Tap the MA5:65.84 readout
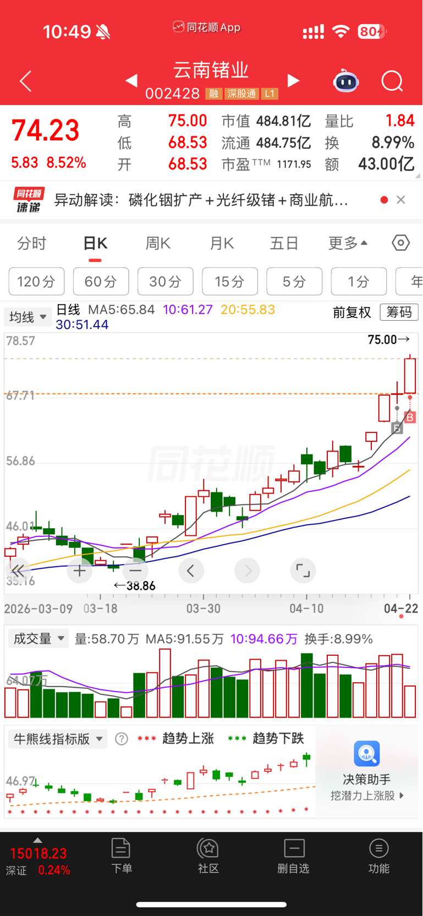Viewport: 423px width, 916px height. (x=122, y=310)
